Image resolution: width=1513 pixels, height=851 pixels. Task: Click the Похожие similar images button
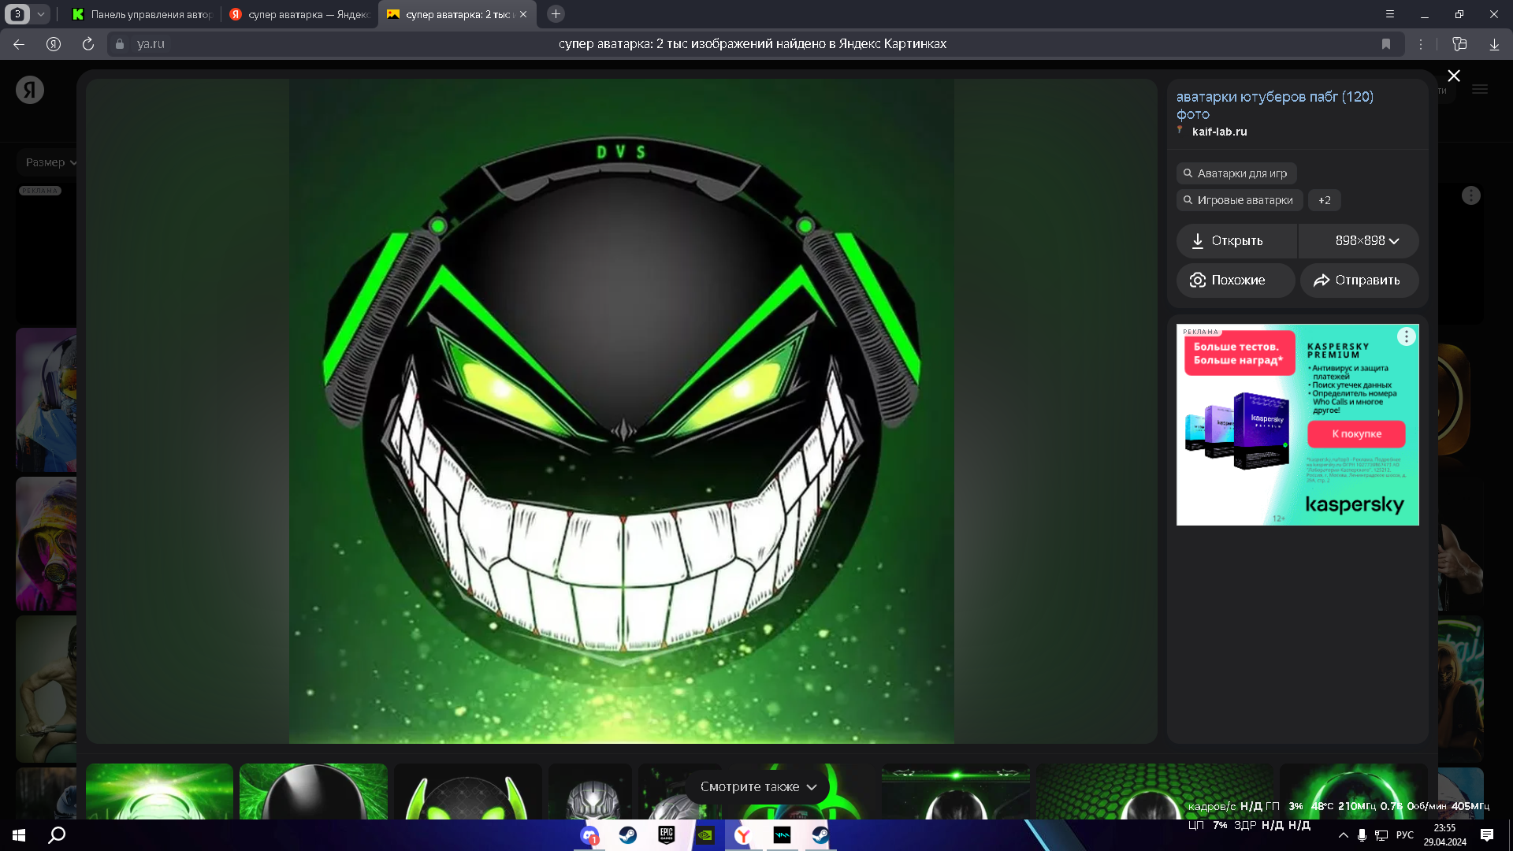click(x=1236, y=281)
